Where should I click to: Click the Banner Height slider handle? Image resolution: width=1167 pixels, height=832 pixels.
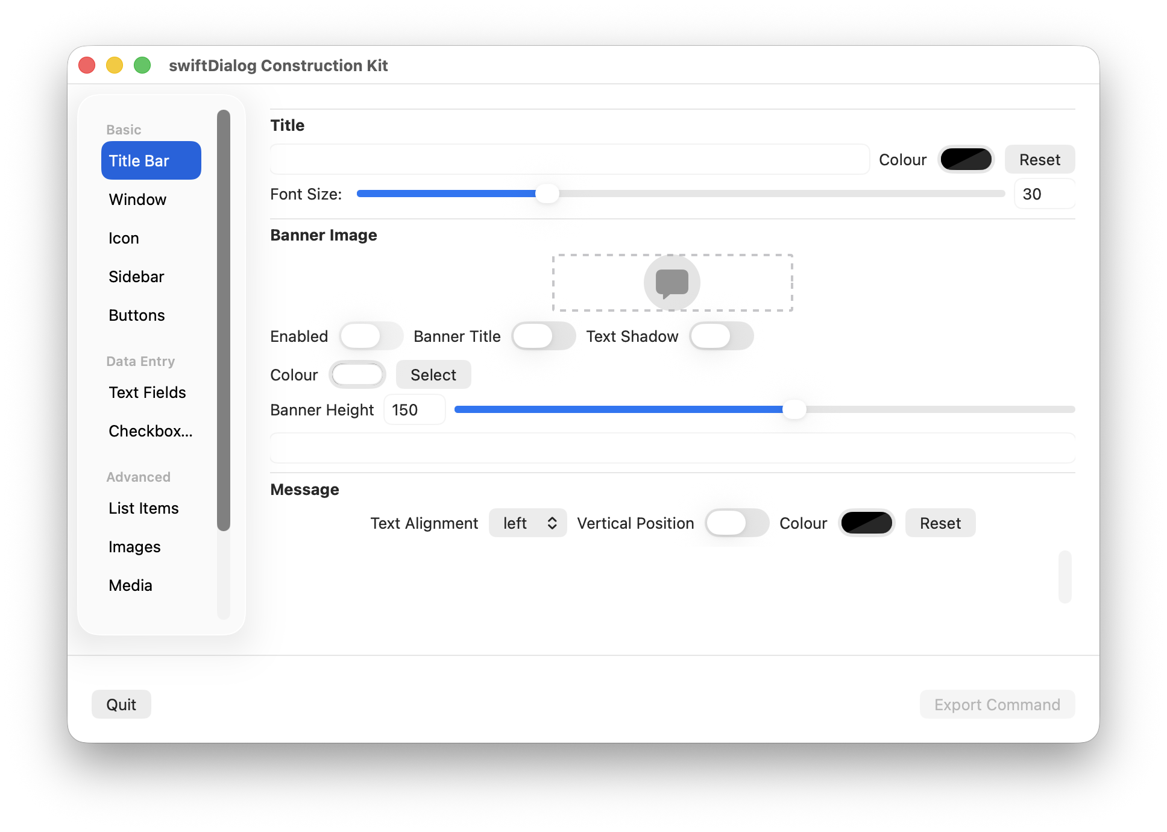point(794,410)
